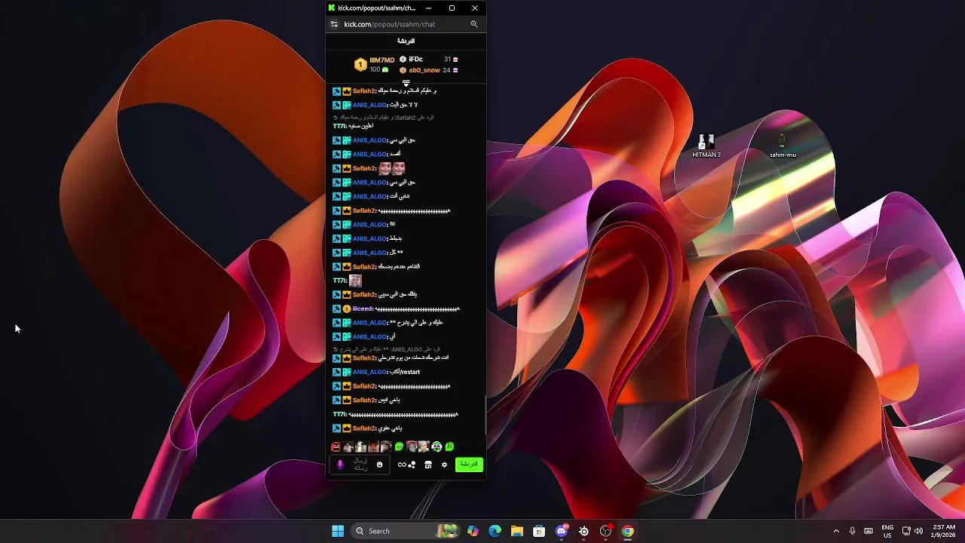
Task: Pick the first green speech bubble emote
Action: tap(399, 446)
